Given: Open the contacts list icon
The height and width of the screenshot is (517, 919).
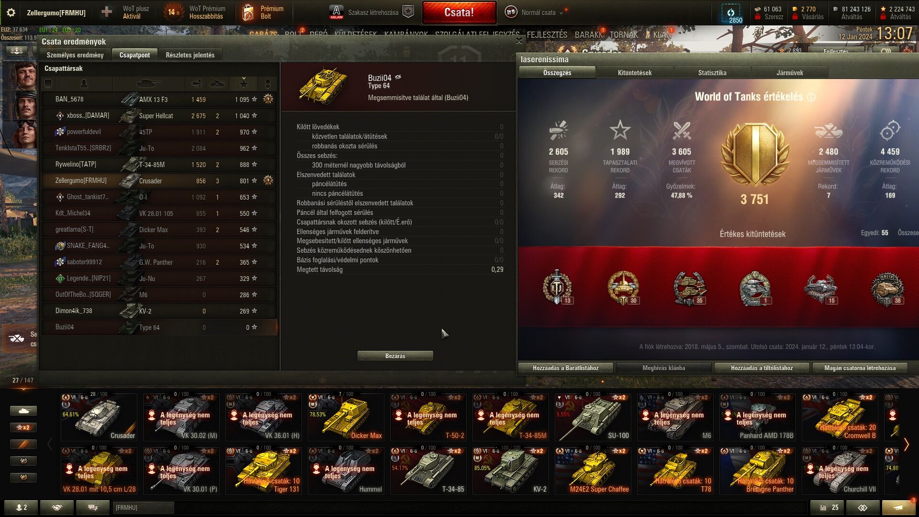Looking at the screenshot, I should tap(21, 507).
